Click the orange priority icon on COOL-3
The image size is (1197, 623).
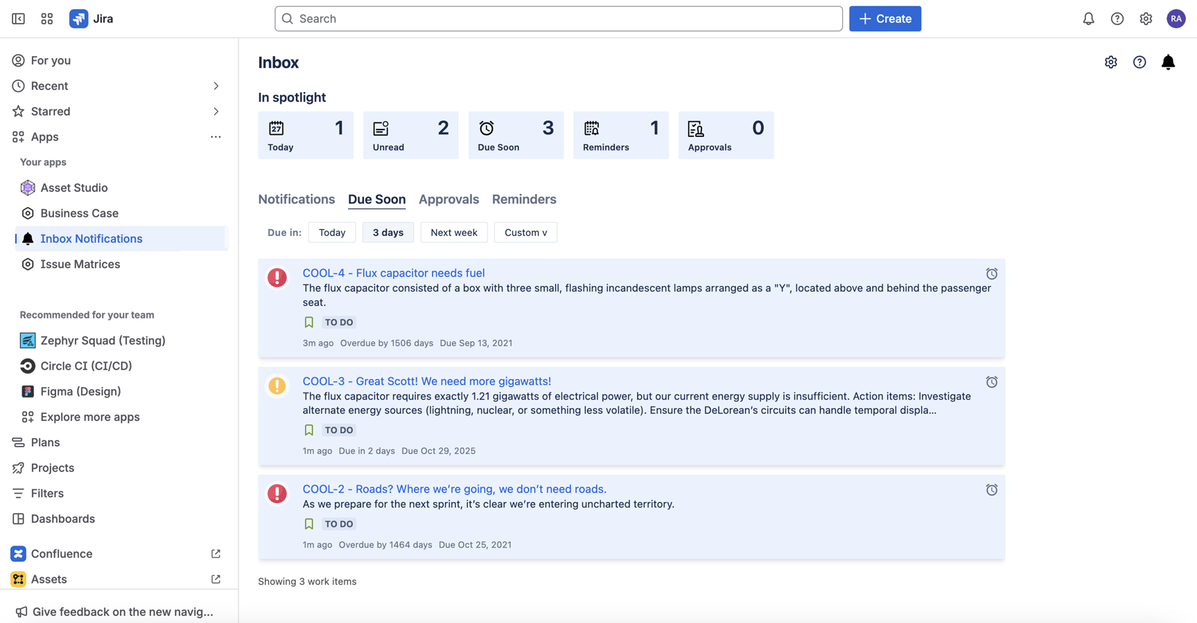pyautogui.click(x=277, y=386)
